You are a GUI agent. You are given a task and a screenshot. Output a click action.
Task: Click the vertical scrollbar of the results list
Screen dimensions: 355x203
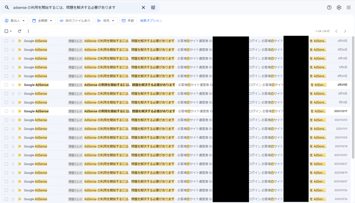pos(353,97)
